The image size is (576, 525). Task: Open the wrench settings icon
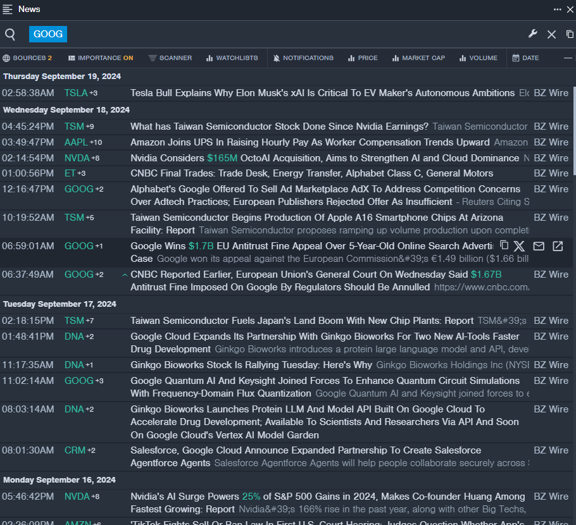tap(533, 34)
